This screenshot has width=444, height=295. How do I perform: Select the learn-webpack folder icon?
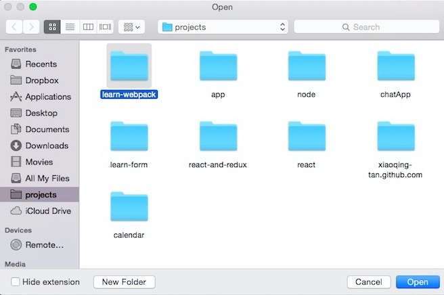(129, 66)
